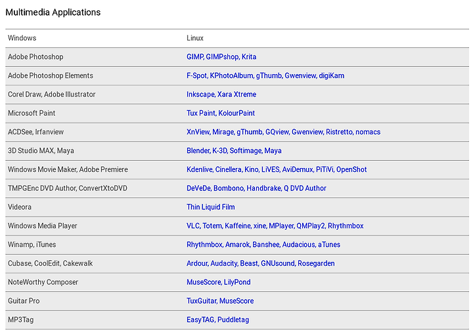Follow the Cinellera link
The image size is (473, 334).
pos(228,169)
